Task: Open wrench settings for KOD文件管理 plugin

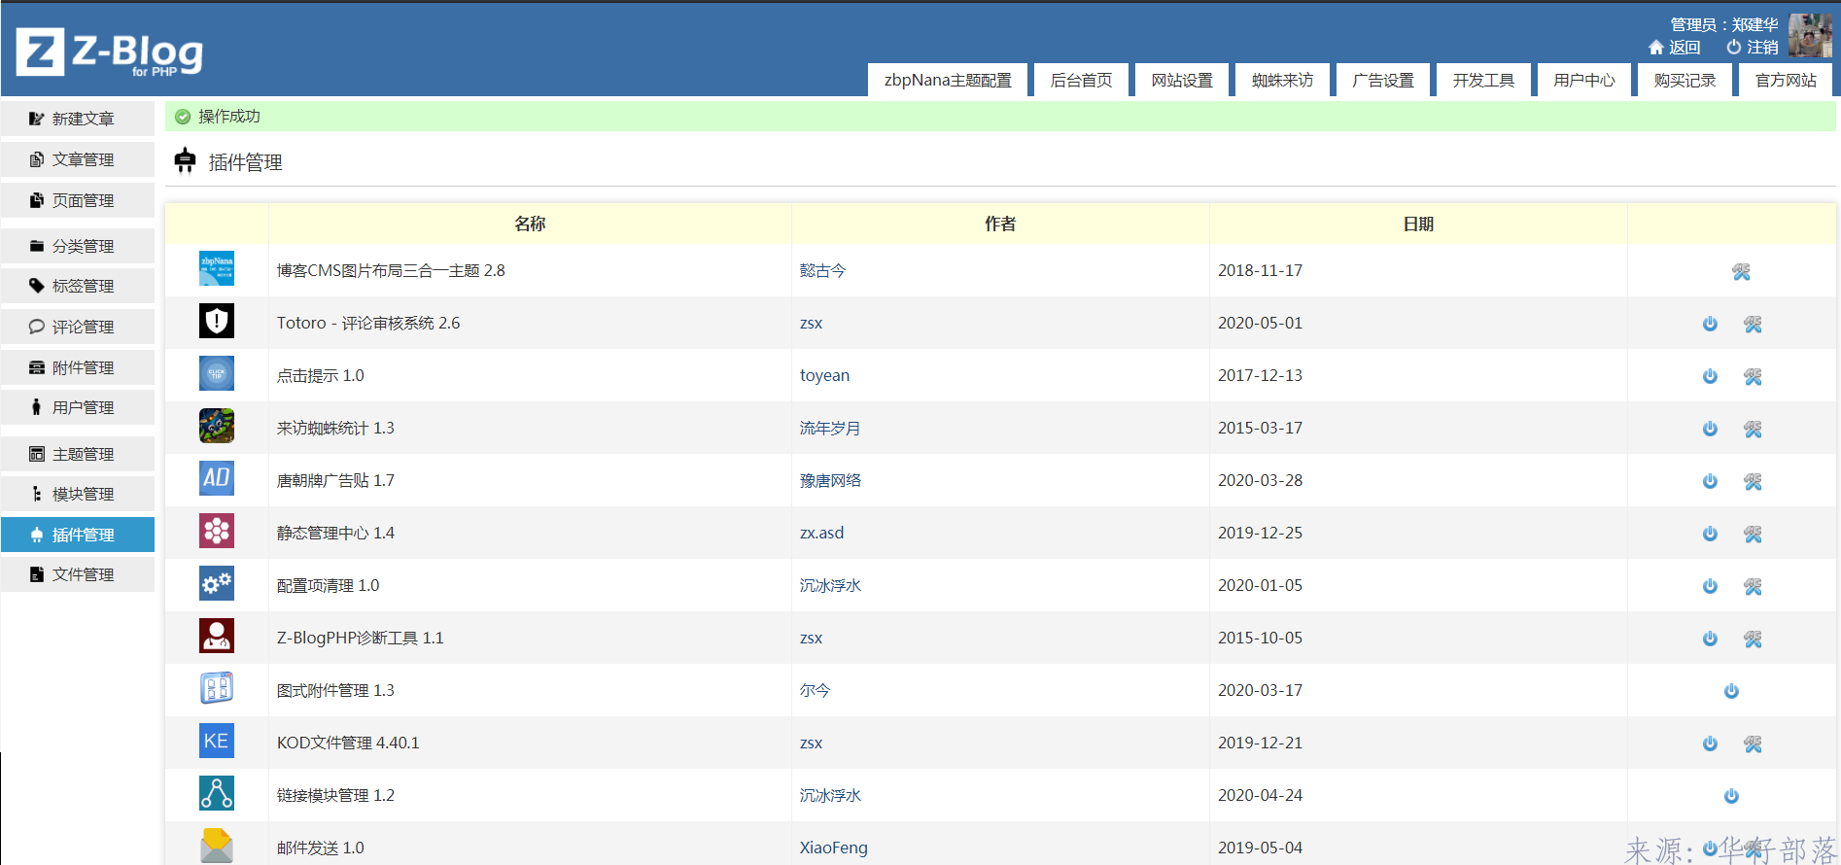Action: click(1753, 744)
